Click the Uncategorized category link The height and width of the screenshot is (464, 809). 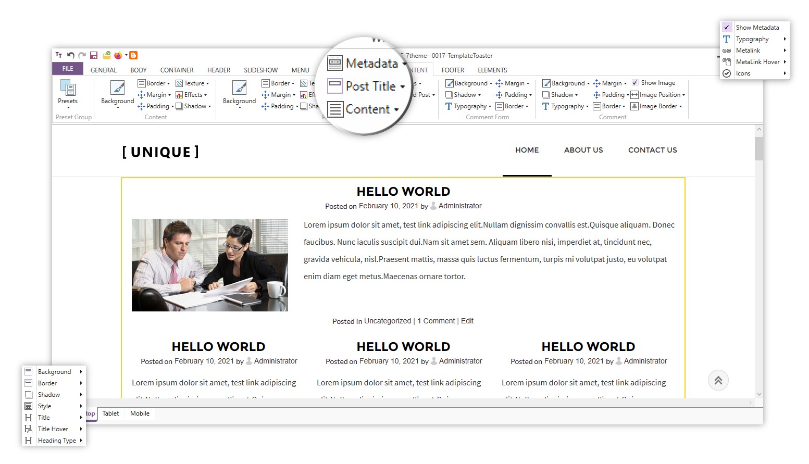[x=388, y=321]
